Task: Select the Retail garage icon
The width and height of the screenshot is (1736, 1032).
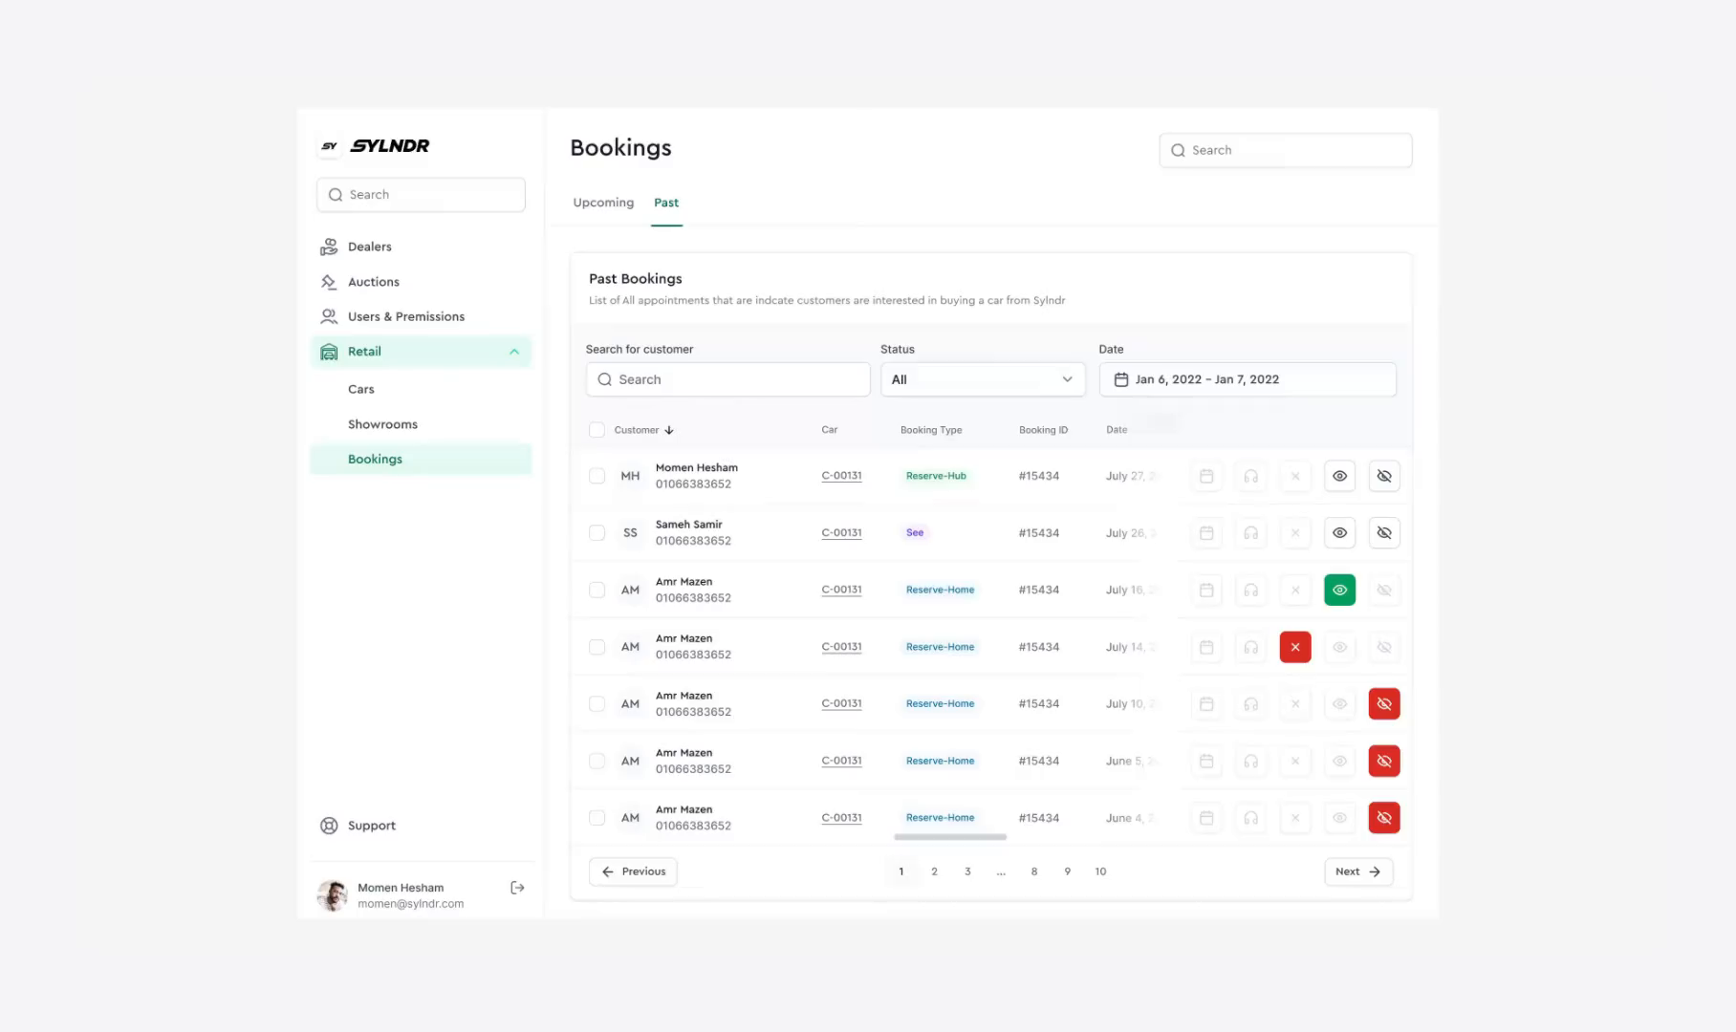Action: click(x=329, y=351)
